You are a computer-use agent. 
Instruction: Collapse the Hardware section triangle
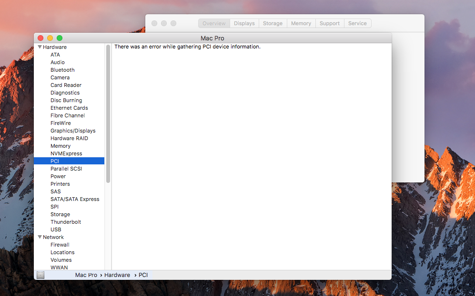tap(40, 47)
